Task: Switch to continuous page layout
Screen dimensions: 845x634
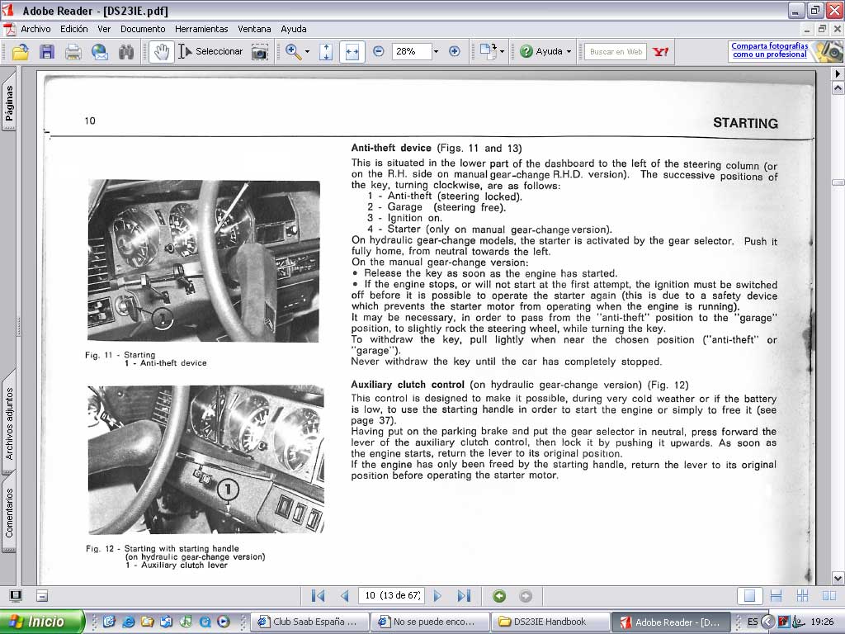Action: coord(776,596)
